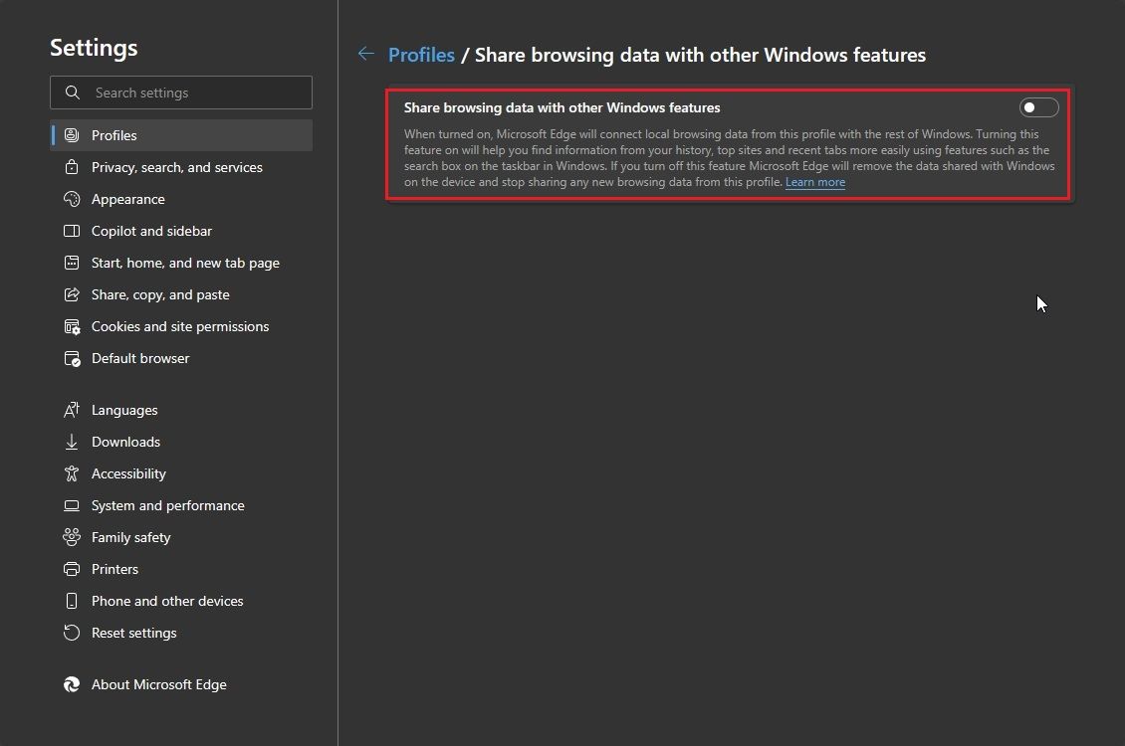Navigate back using the Profiles breadcrumb link

pyautogui.click(x=421, y=55)
